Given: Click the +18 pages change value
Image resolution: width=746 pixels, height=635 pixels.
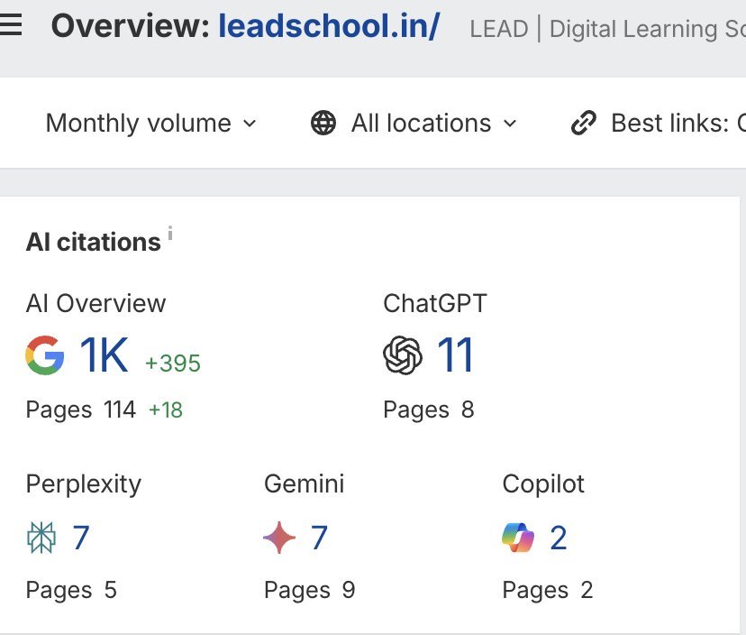Looking at the screenshot, I should [x=166, y=410].
